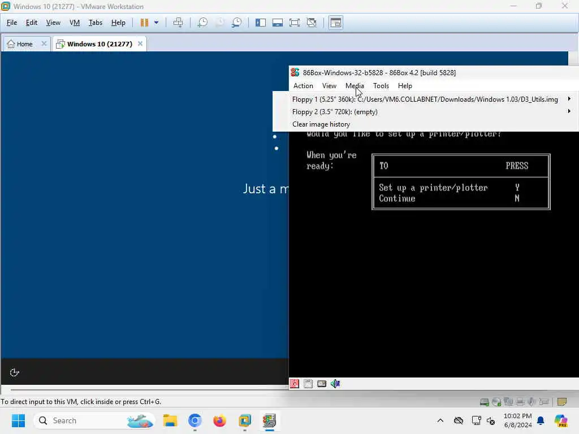579x434 pixels.
Task: Close the Windows 10 (21277) tab
Action: [140, 44]
